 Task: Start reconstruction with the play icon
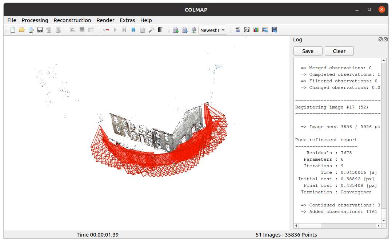[115, 30]
